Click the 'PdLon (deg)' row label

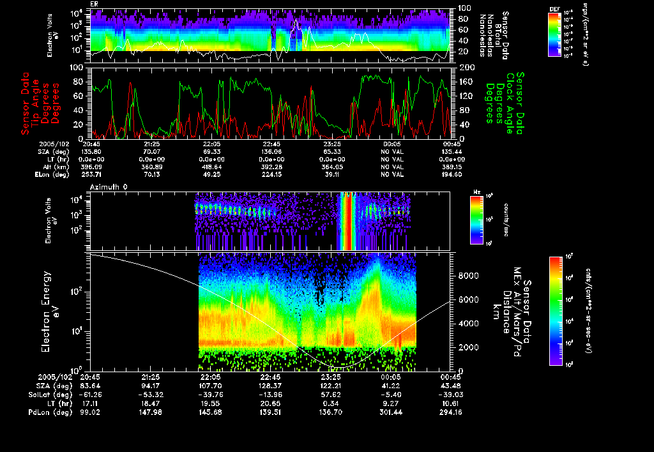(x=50, y=412)
